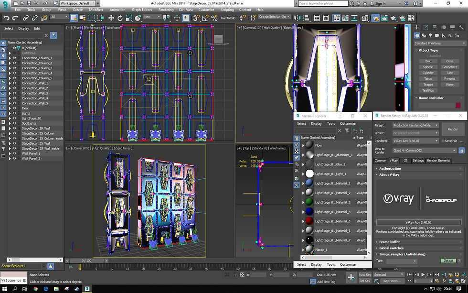This screenshot has width=468, height=293.
Task: Open the Modify command panel tab
Action: click(425, 27)
